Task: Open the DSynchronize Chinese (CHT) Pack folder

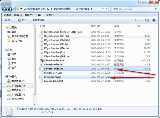Action: point(63,32)
